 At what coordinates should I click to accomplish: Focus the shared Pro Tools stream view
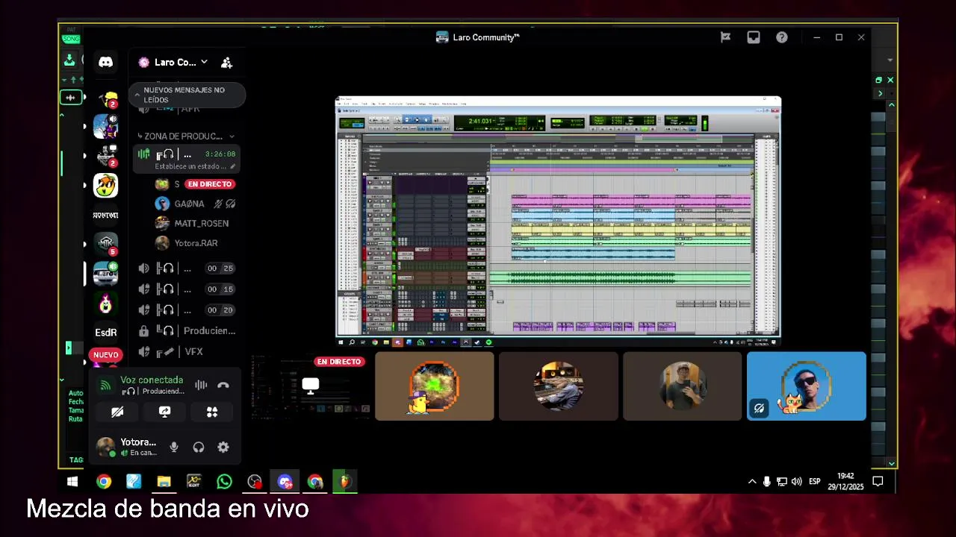558,221
